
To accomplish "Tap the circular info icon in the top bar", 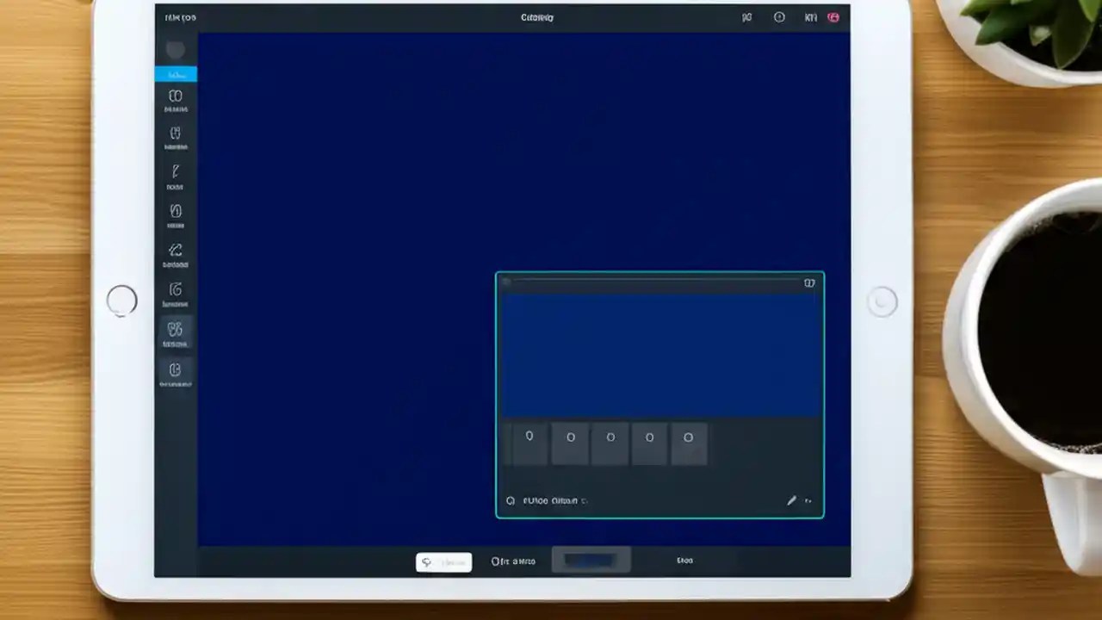I will click(779, 17).
